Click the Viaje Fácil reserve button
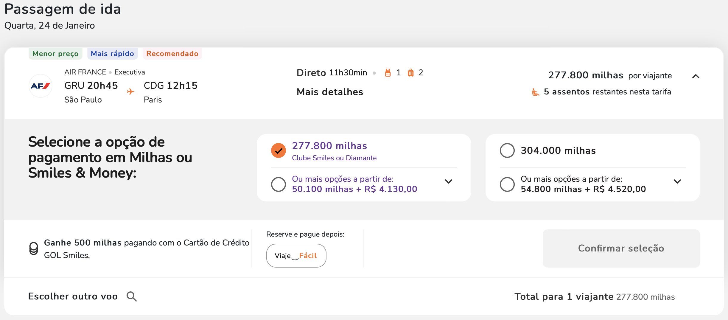The height and width of the screenshot is (320, 728). (296, 256)
